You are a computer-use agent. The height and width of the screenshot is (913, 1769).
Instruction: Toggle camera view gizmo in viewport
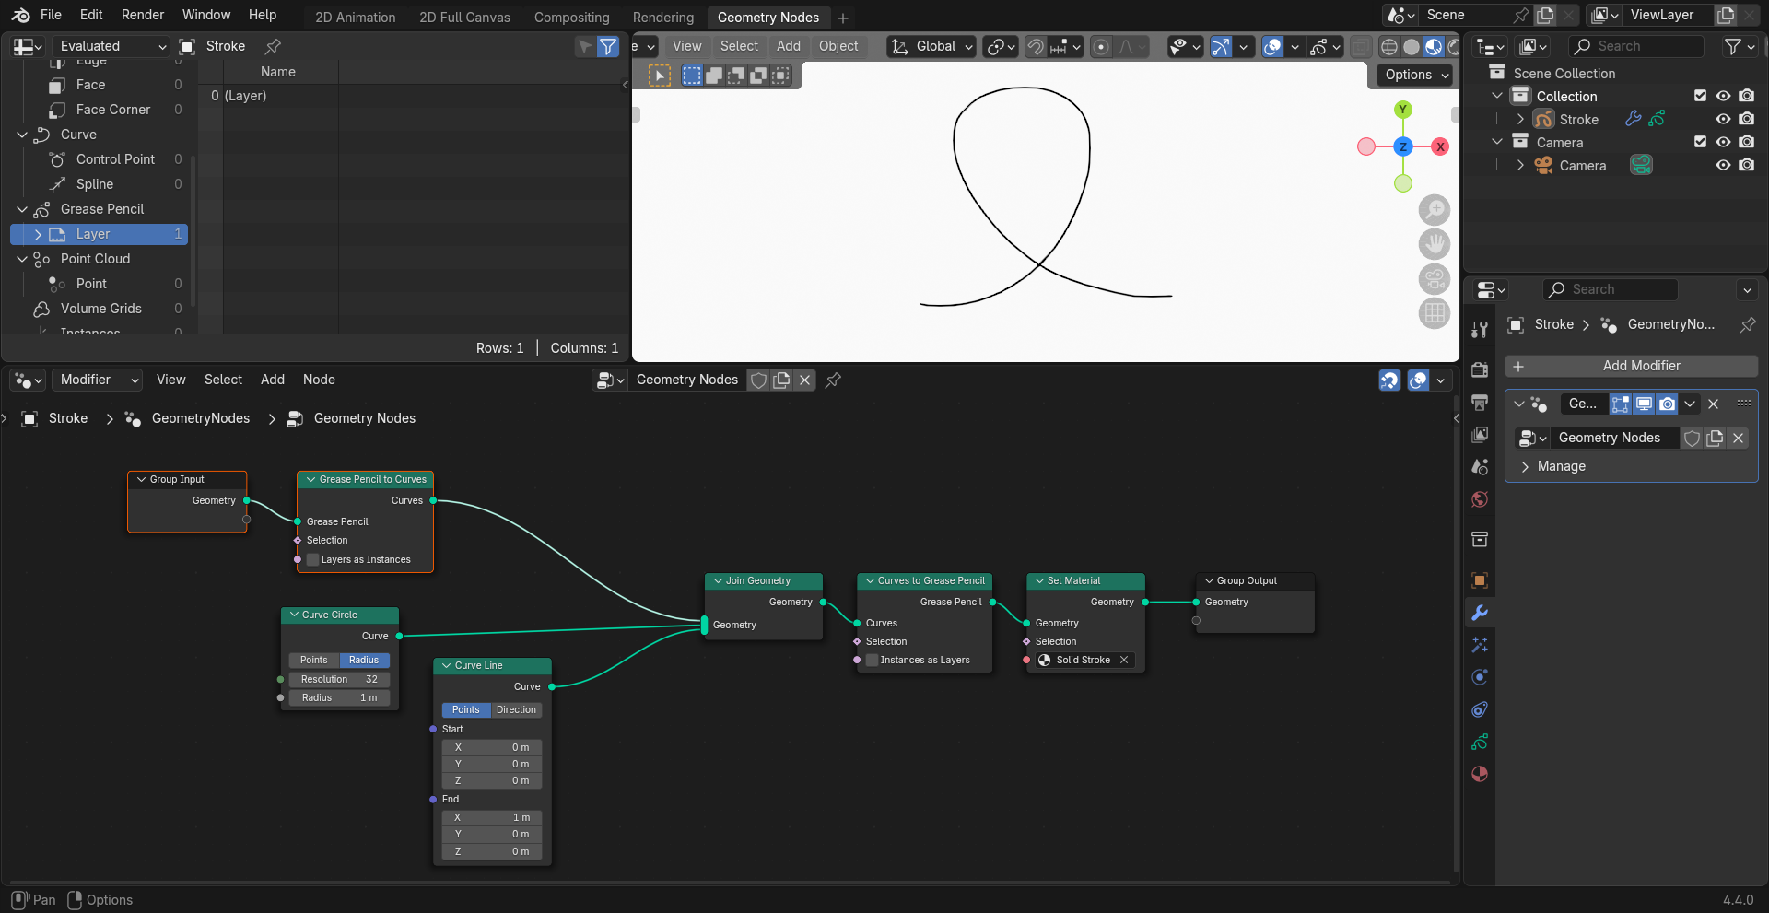click(x=1434, y=278)
